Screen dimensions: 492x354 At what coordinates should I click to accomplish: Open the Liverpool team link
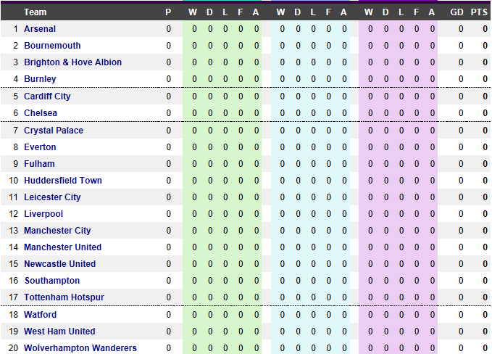click(43, 214)
